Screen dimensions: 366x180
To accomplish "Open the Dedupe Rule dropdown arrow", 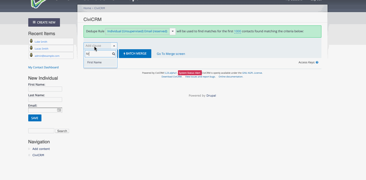I will pyautogui.click(x=173, y=31).
